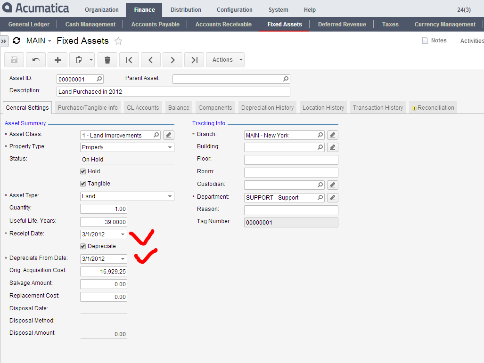Toggle the Tangible checkbox
Screen dimensions: 484x363
point(83,184)
